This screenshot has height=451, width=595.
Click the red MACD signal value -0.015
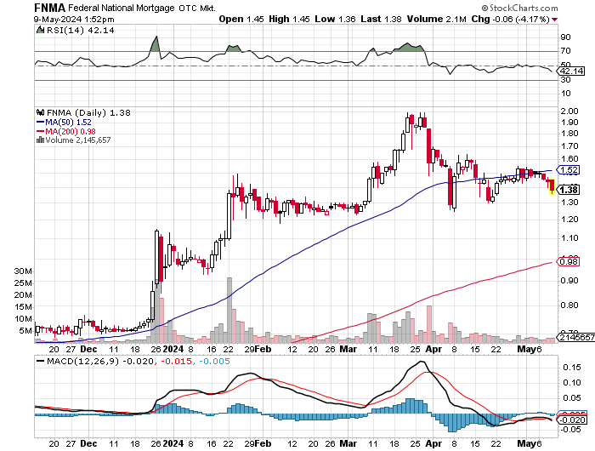coord(176,361)
